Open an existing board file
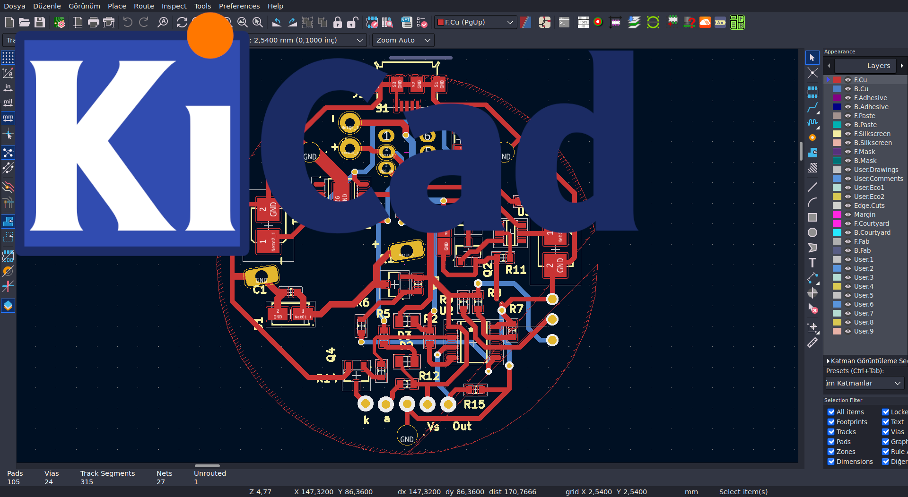 coord(24,22)
